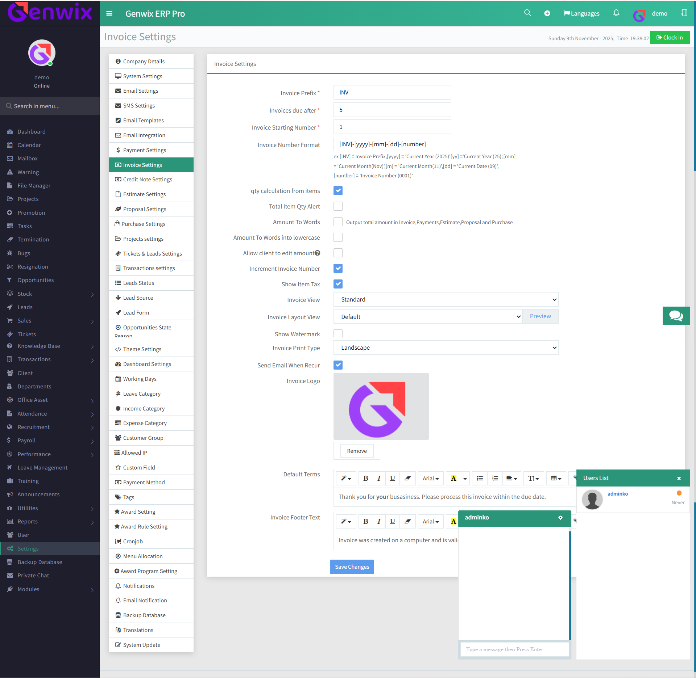Open Credit Note Settings in settings menu
This screenshot has height=678, width=696.
148,180
